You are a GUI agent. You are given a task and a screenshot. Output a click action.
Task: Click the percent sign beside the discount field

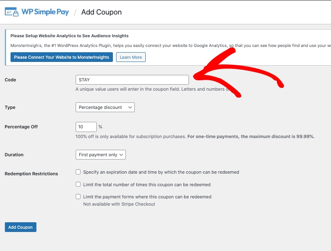100,127
